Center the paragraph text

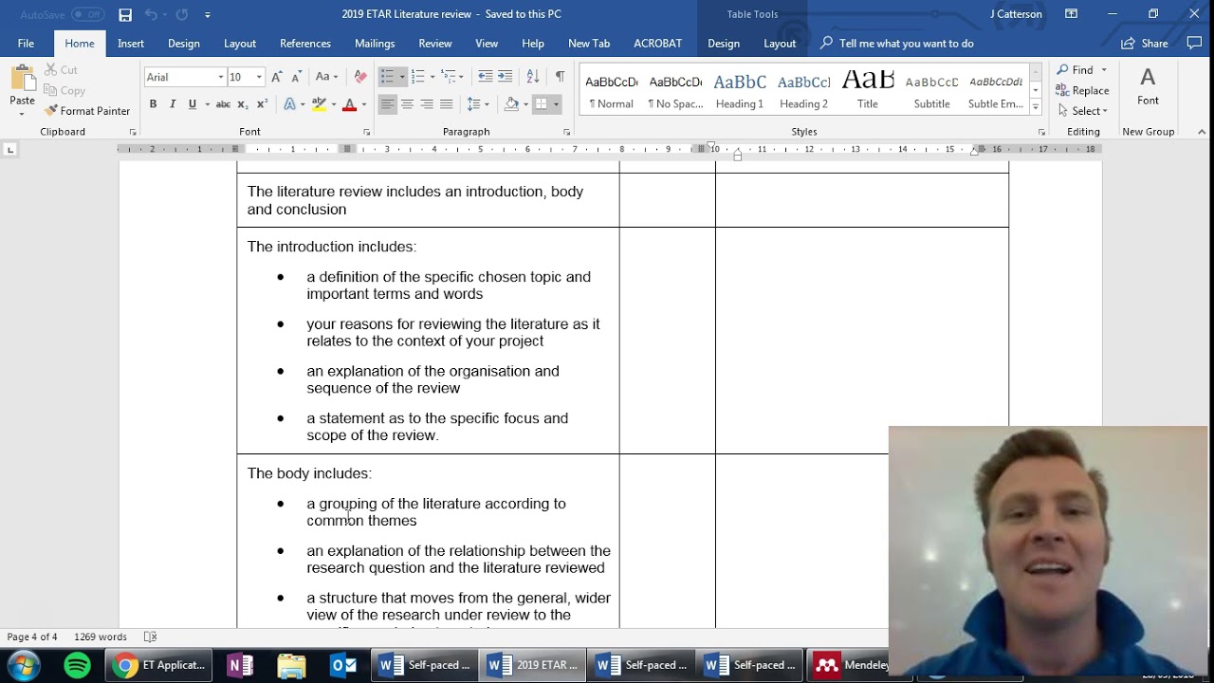pyautogui.click(x=407, y=104)
